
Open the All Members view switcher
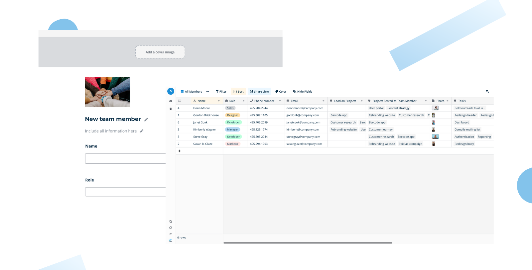(x=192, y=92)
